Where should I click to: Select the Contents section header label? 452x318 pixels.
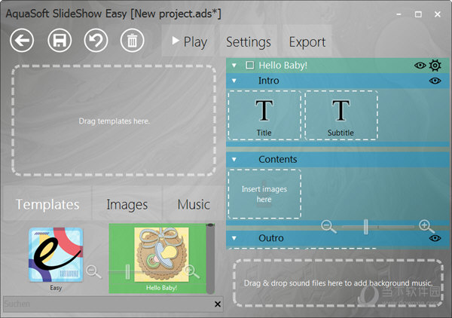pyautogui.click(x=277, y=160)
